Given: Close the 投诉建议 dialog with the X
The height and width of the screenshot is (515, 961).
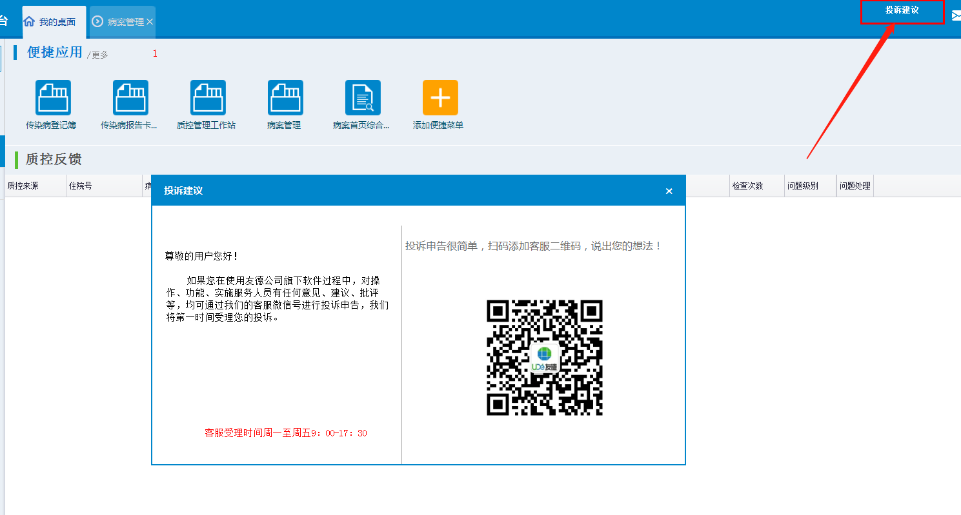Looking at the screenshot, I should click(x=669, y=191).
